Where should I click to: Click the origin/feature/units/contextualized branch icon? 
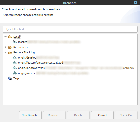tap(15, 63)
